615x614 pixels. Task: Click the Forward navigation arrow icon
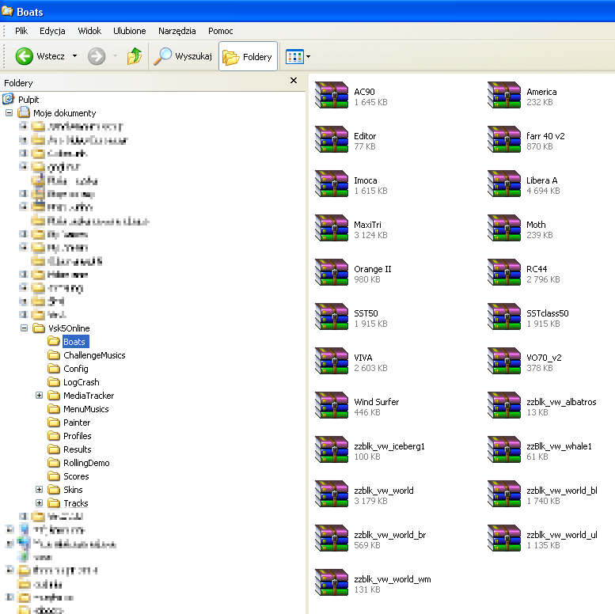coord(97,56)
